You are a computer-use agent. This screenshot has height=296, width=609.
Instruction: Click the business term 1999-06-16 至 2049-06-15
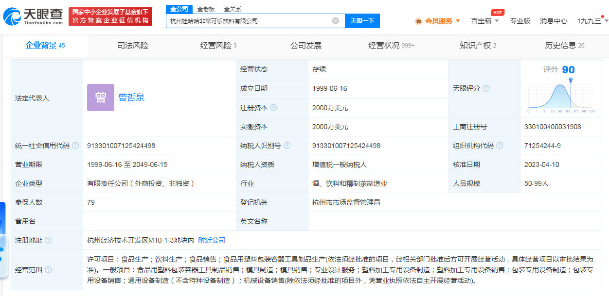tap(127, 164)
